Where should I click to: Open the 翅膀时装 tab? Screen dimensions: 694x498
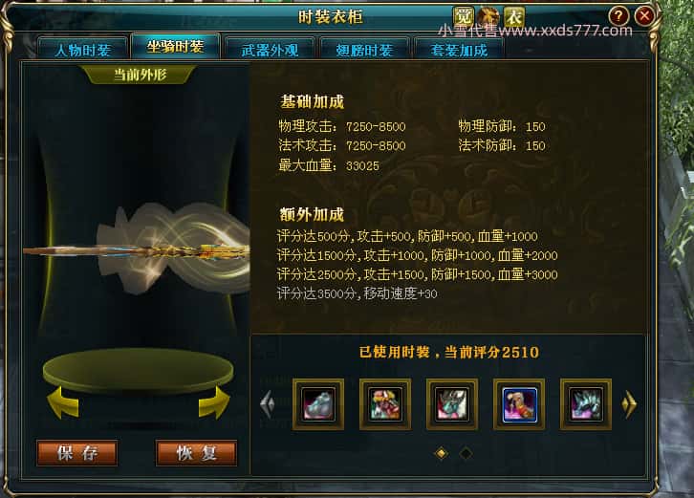(364, 49)
